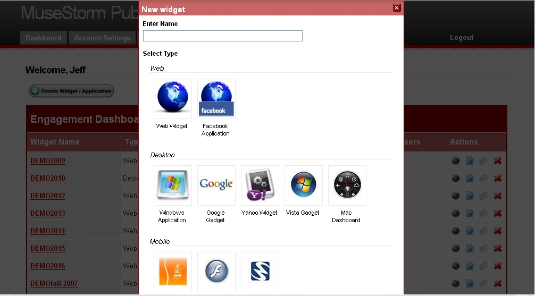The image size is (535, 296).
Task: Click the Logout link
Action: [462, 38]
